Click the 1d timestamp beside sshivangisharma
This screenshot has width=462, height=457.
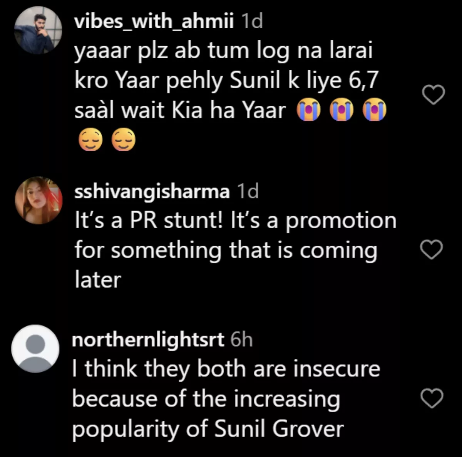248,192
